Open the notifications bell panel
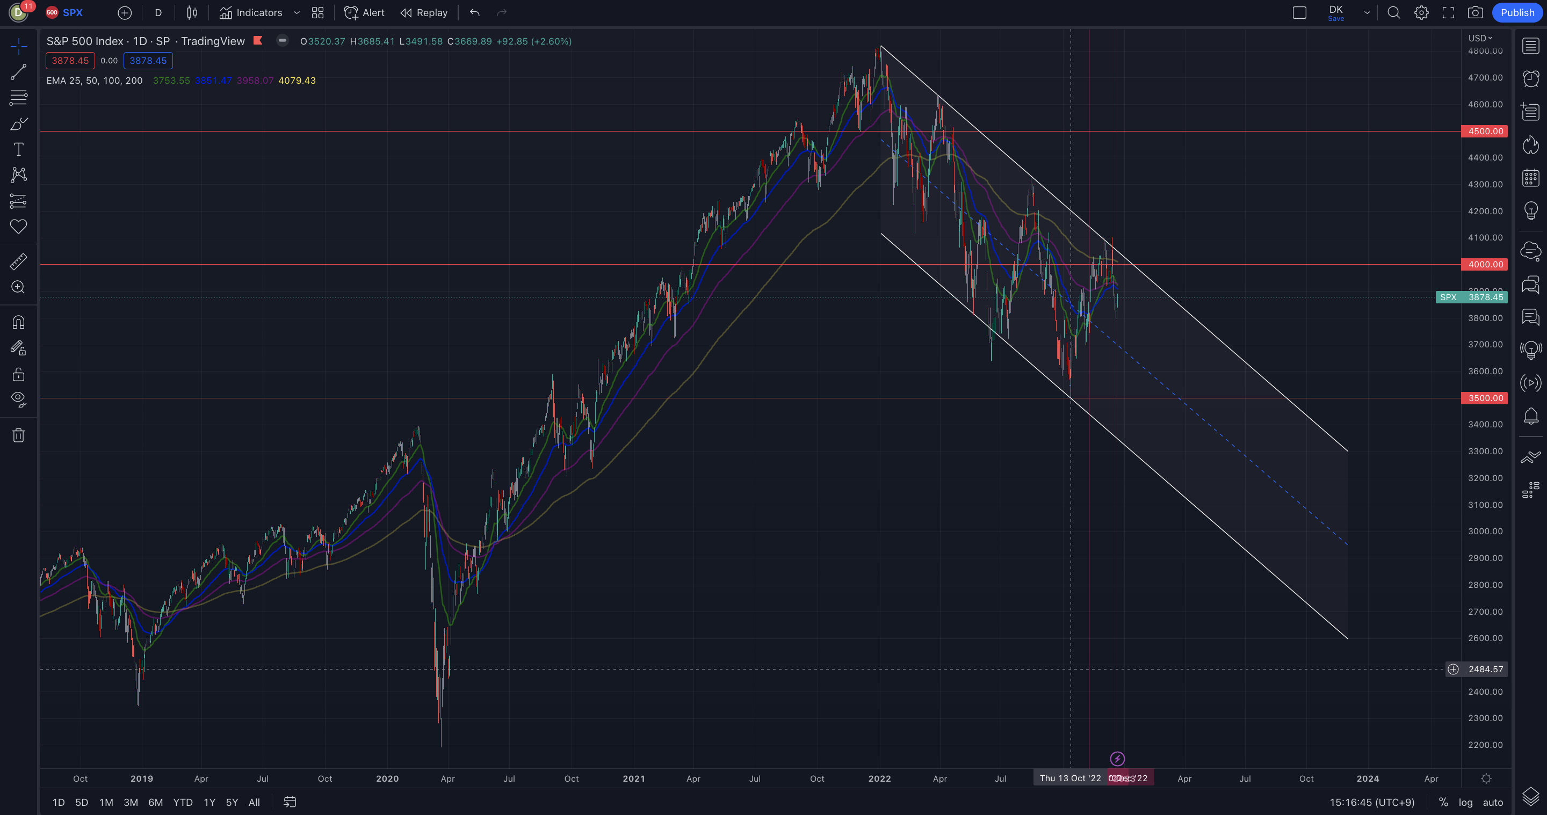 tap(1531, 416)
